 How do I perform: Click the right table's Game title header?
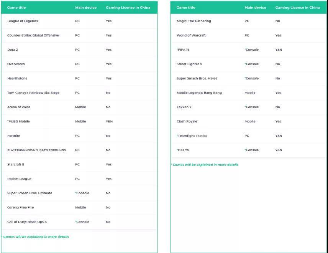point(186,8)
